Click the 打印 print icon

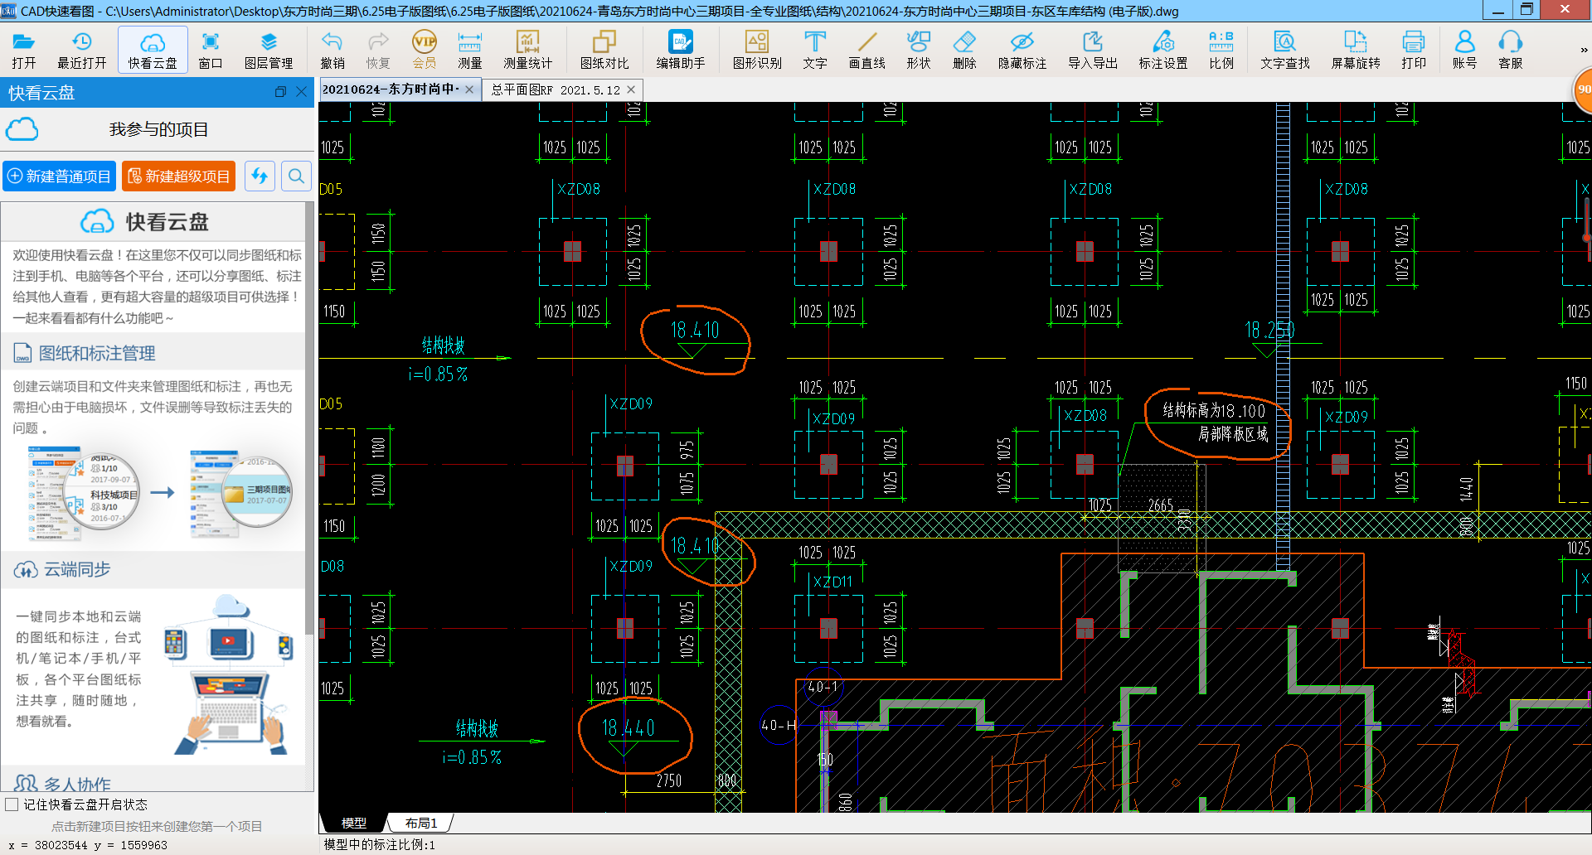click(1414, 50)
